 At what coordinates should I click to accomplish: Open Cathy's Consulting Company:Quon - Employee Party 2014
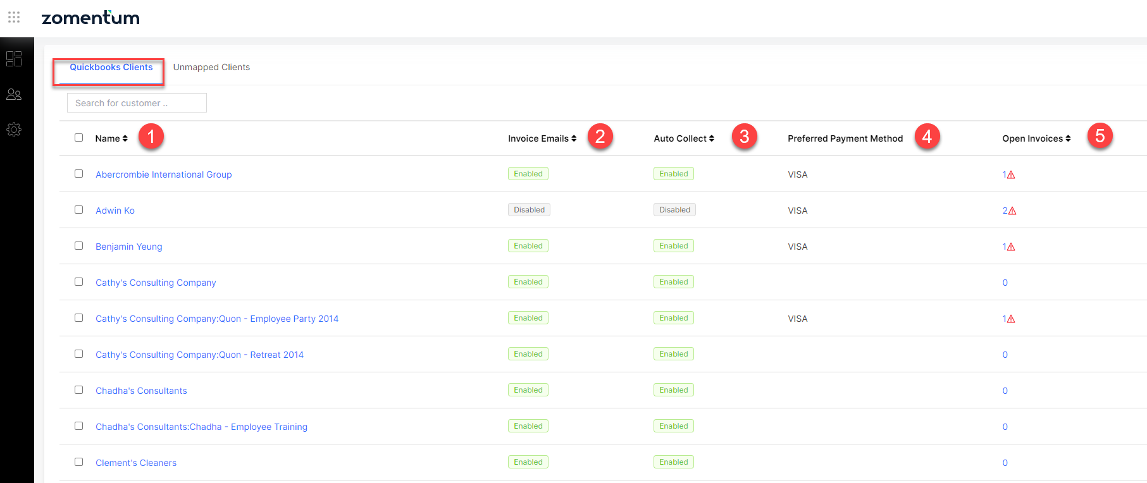tap(217, 319)
